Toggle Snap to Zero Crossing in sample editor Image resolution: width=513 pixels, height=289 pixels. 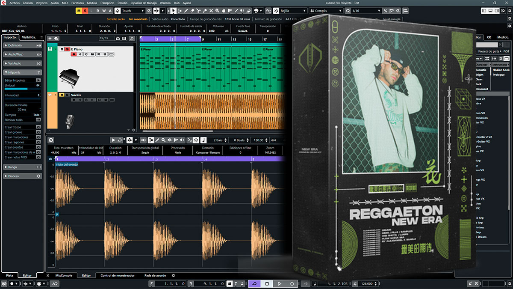point(196,140)
